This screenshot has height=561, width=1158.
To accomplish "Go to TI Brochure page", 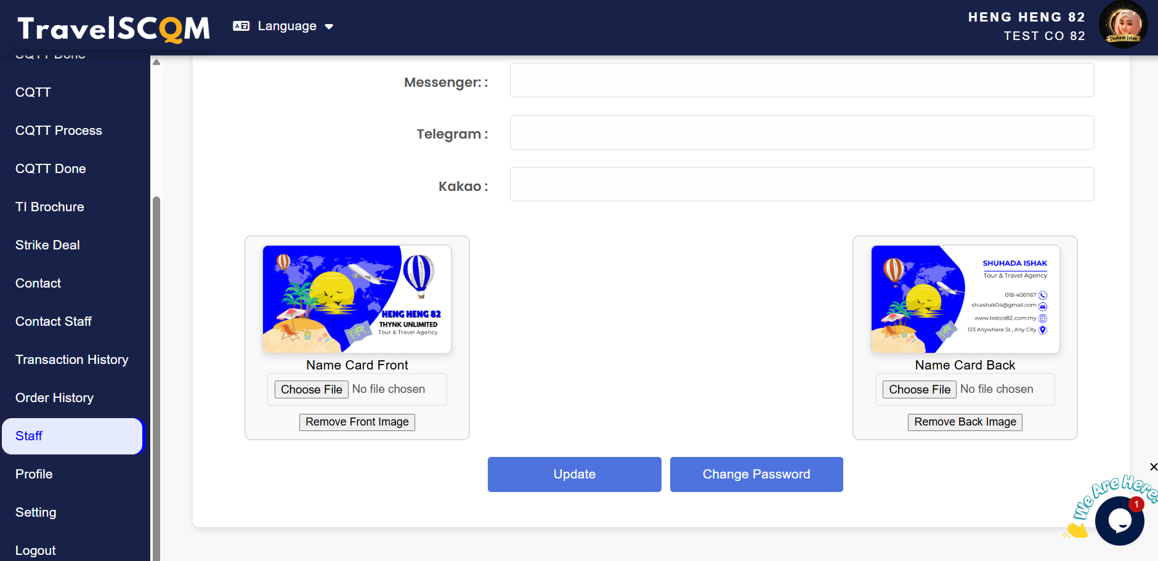I will coord(50,207).
